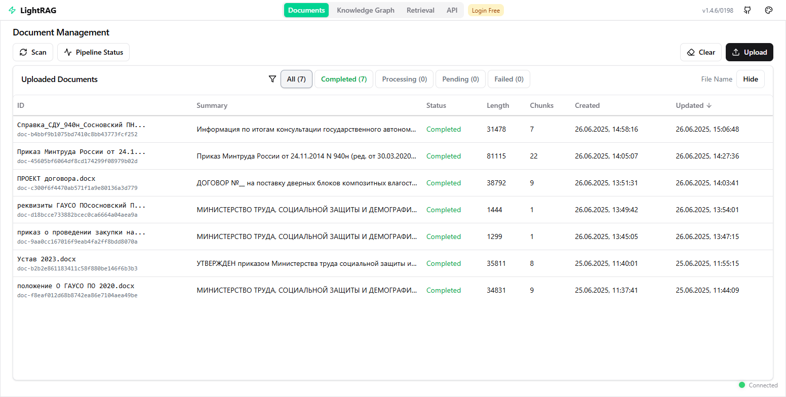Show only Failed (0) documents
The width and height of the screenshot is (786, 397).
[509, 79]
